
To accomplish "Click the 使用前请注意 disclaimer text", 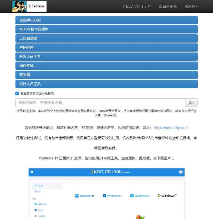I will pos(106,113).
